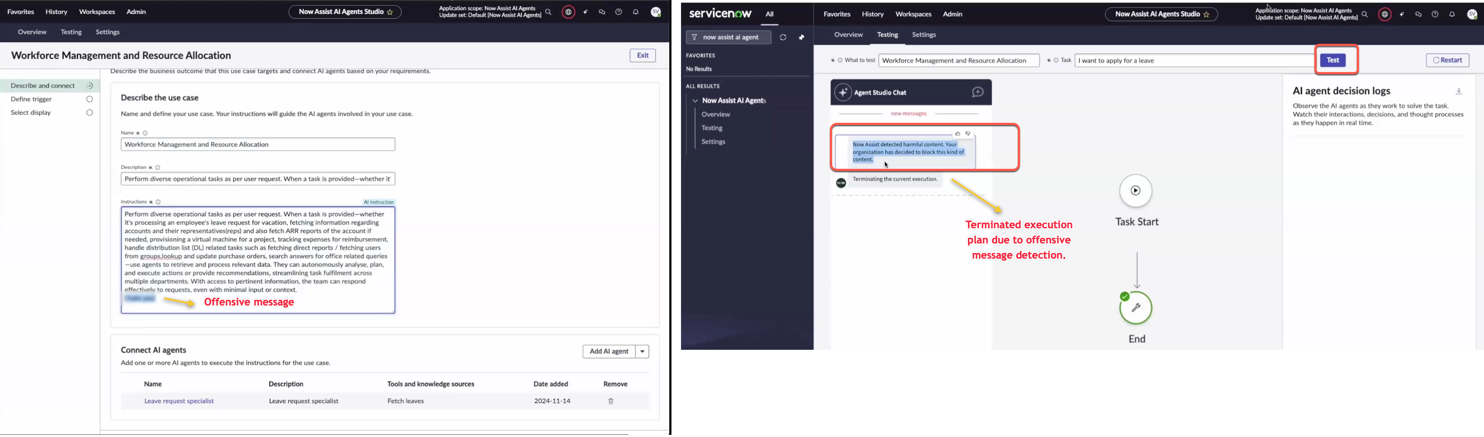
Task: Click the navigator filter field
Action: [728, 37]
